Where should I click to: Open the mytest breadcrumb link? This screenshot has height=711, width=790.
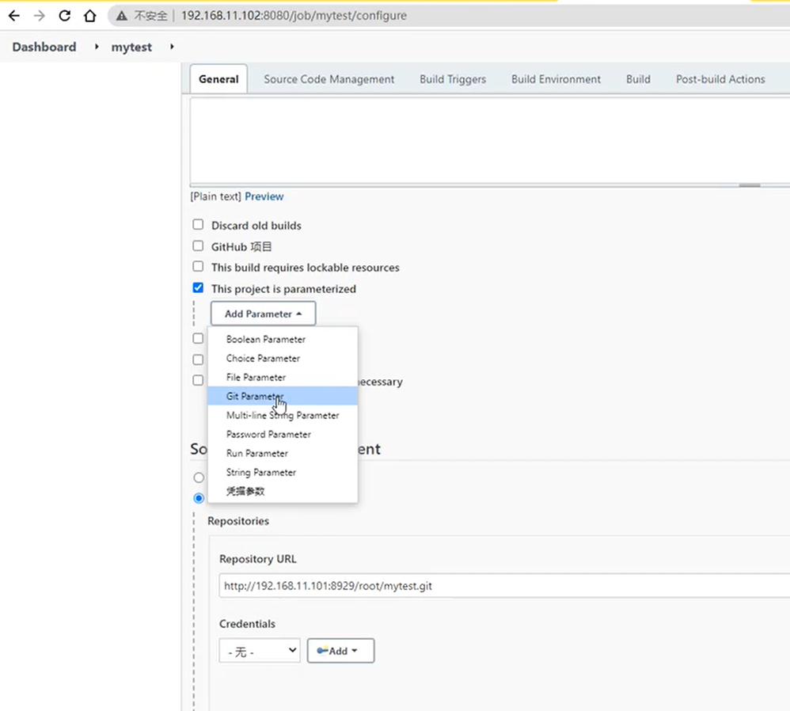131,47
